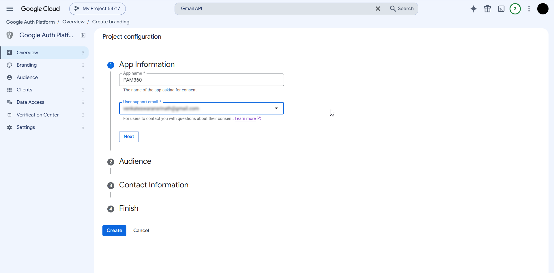Viewport: 554px width, 273px height.
Task: Click the Next button
Action: point(129,137)
